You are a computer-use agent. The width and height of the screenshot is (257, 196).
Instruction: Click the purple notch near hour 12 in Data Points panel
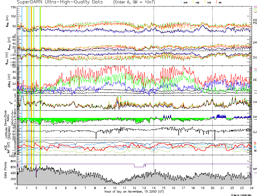(x=139, y=165)
